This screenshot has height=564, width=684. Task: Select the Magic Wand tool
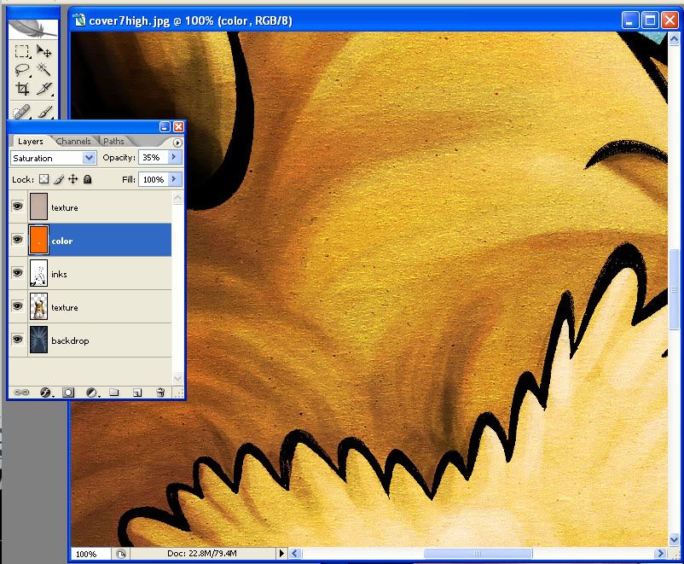(44, 70)
